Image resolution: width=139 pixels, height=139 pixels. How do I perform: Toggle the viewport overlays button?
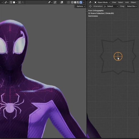[62, 2]
